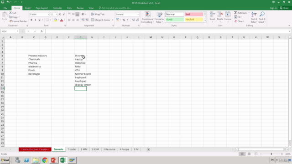The height and width of the screenshot is (164, 292).
Task: Click the Percent Style icon
Action: pos(124,20)
